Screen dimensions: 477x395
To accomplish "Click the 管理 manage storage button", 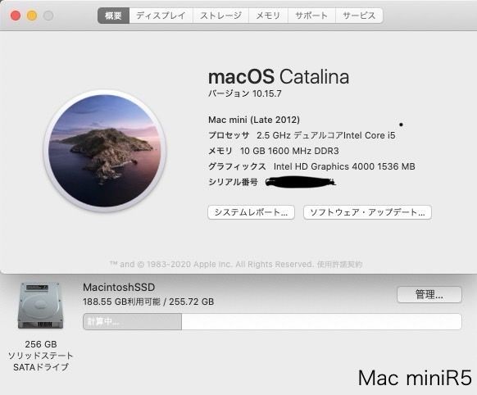I will [429, 294].
